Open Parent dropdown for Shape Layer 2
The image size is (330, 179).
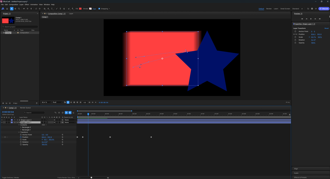point(70,120)
